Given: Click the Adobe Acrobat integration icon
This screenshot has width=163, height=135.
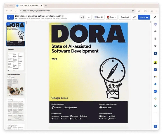Looking at the screenshot, I should click(x=155, y=70).
